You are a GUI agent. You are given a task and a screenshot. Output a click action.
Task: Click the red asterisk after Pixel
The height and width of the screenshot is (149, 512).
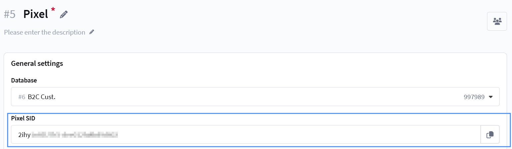coord(53,10)
